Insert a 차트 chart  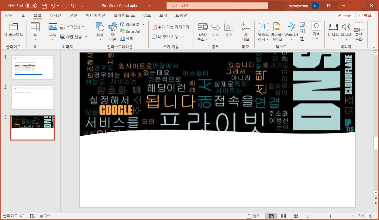(126, 38)
